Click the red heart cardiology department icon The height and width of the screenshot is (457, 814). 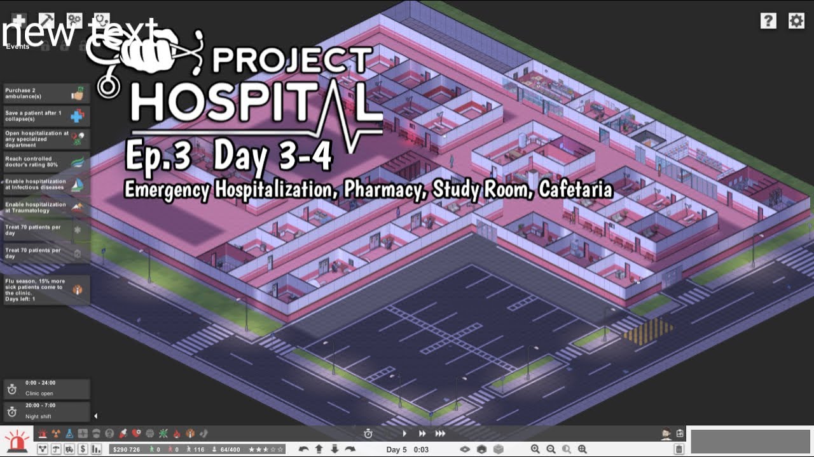coord(136,434)
